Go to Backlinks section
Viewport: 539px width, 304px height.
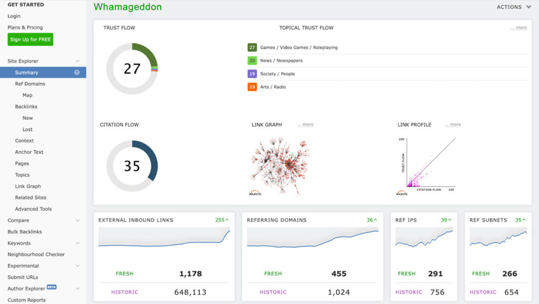26,106
